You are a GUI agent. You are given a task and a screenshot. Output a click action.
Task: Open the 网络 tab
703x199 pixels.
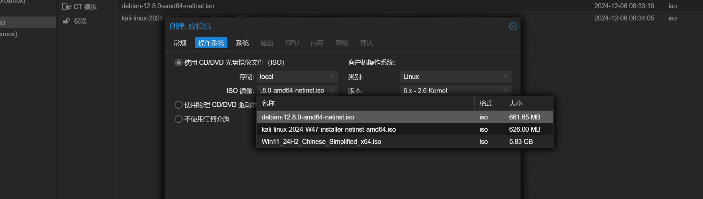342,43
